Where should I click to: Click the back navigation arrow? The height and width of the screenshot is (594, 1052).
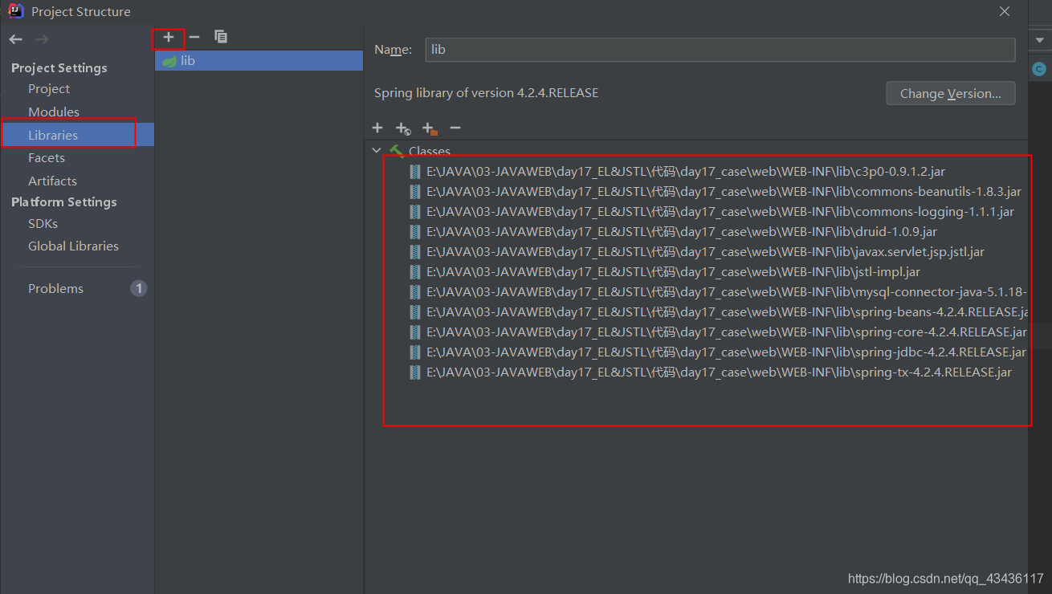coord(16,39)
